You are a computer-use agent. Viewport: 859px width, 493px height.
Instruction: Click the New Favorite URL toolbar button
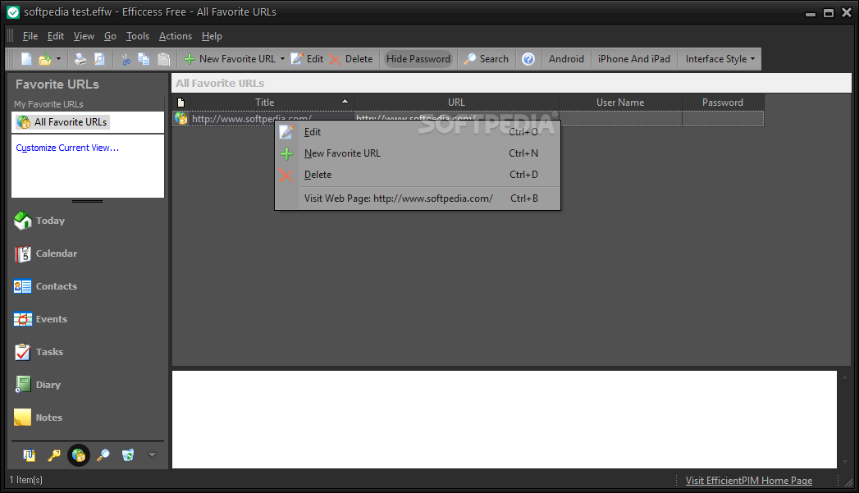pos(230,58)
